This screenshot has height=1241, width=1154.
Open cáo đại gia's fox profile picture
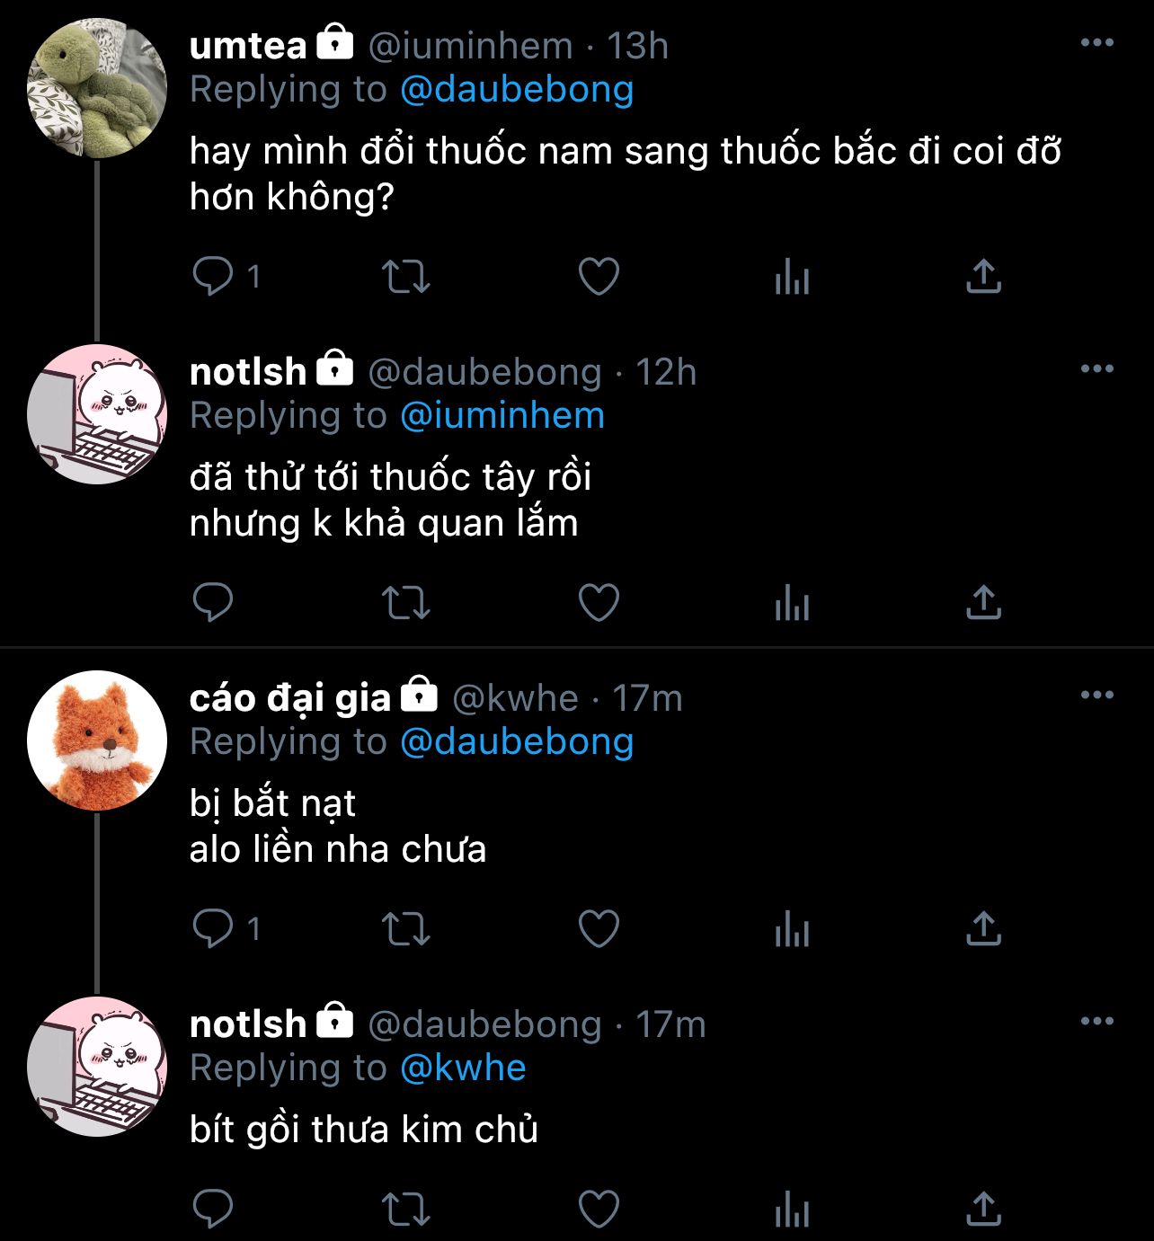pos(97,740)
